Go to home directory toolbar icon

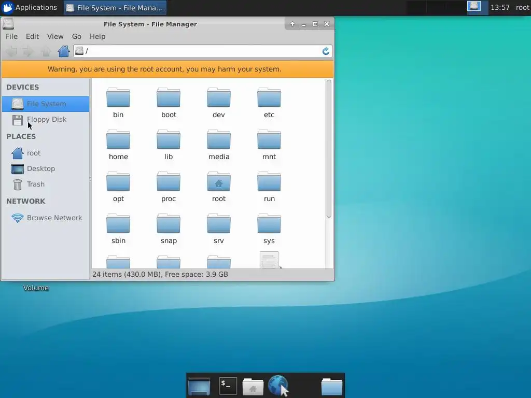63,51
